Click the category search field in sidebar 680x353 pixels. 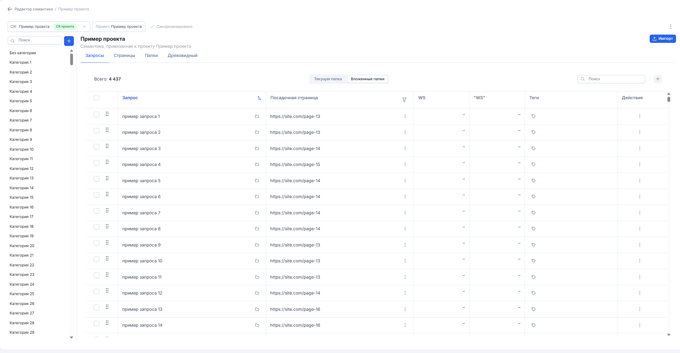[x=35, y=40]
